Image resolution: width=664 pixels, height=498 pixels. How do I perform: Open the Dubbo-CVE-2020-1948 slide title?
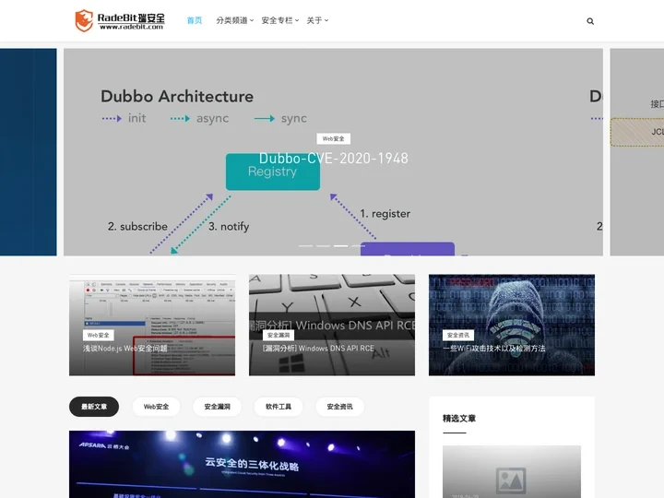(x=333, y=158)
